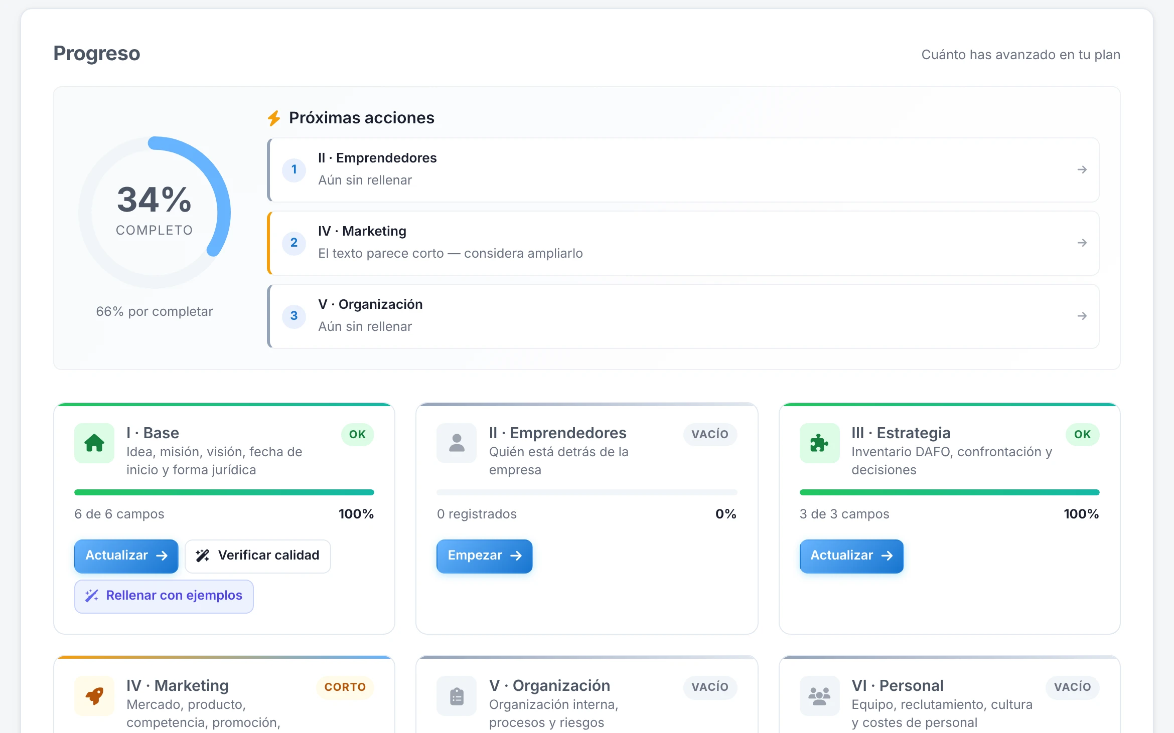Click the rocket icon in Marketing card
This screenshot has width=1174, height=733.
94,696
